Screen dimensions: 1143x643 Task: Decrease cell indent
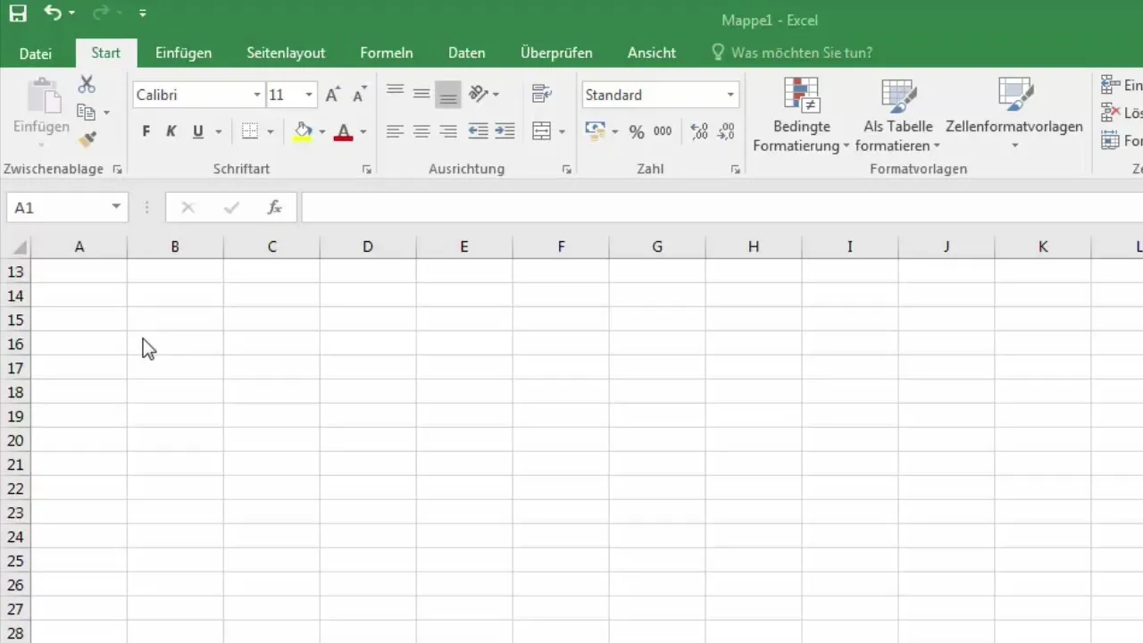pyautogui.click(x=478, y=131)
